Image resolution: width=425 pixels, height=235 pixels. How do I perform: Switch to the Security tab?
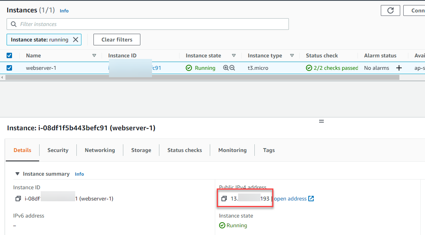coord(58,150)
